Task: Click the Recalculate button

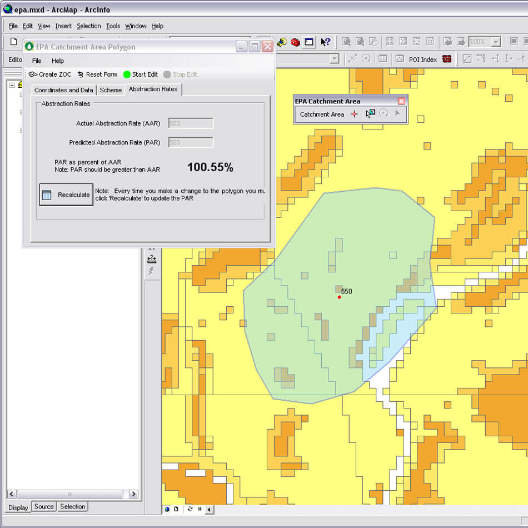Action: [66, 195]
